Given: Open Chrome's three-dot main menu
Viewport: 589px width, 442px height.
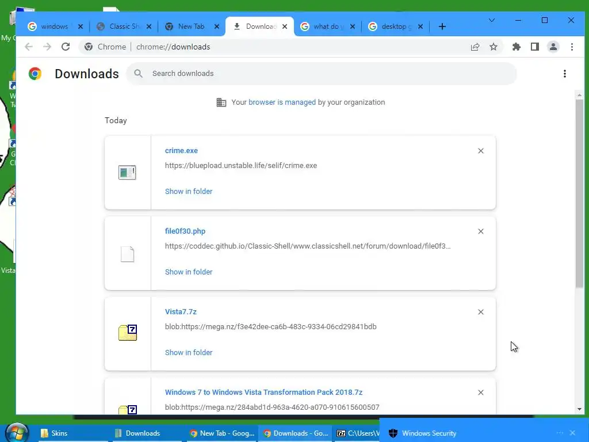Looking at the screenshot, I should (572, 47).
